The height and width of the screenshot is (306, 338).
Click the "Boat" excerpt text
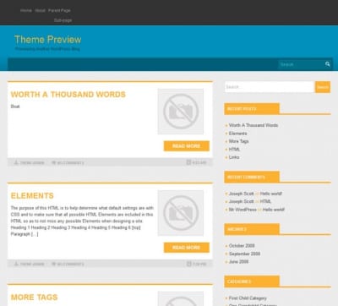(x=15, y=107)
